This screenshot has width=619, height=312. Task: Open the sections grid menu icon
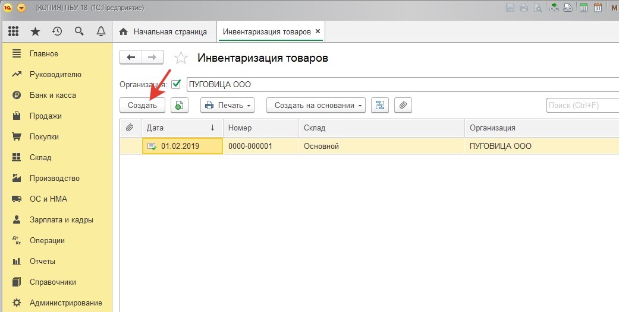pyautogui.click(x=14, y=31)
